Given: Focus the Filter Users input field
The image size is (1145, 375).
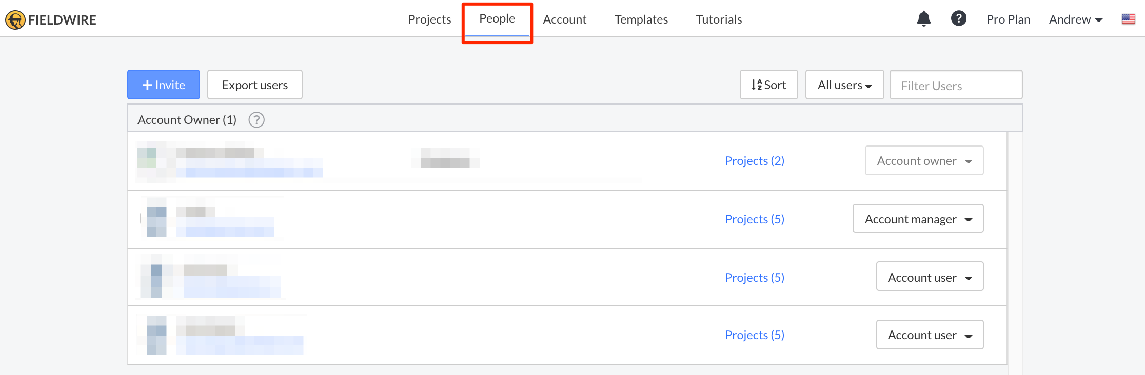Looking at the screenshot, I should (x=956, y=85).
